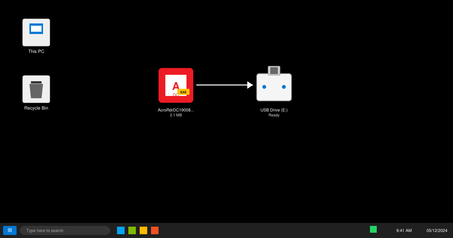Open the blue taskbar app icon
The height and width of the screenshot is (238, 453).
coord(121,230)
